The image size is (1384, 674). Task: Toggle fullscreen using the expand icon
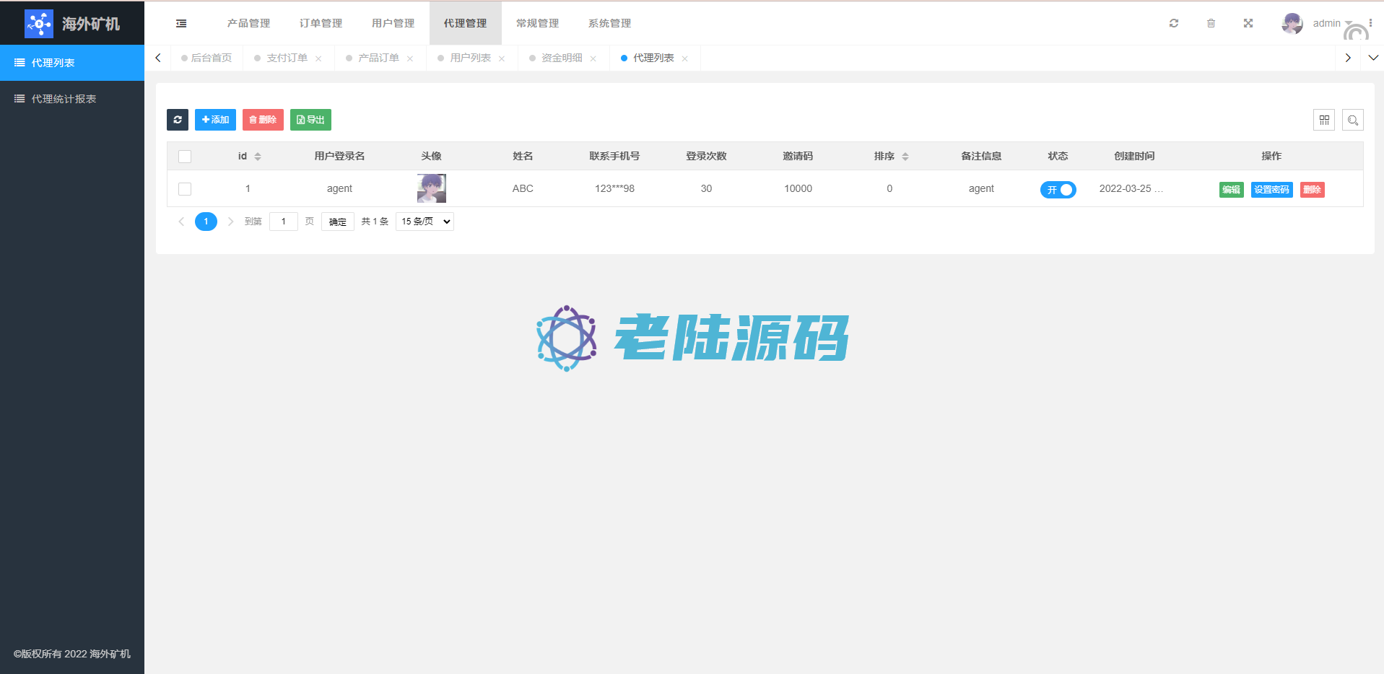point(1248,24)
